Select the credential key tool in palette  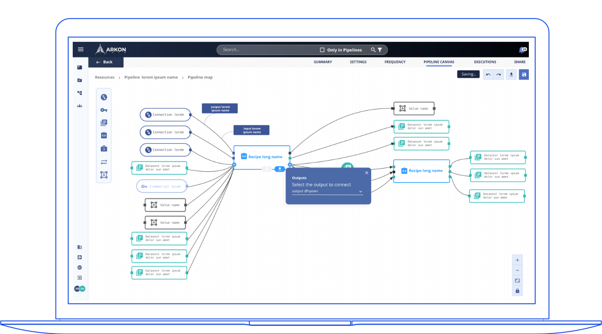[104, 110]
